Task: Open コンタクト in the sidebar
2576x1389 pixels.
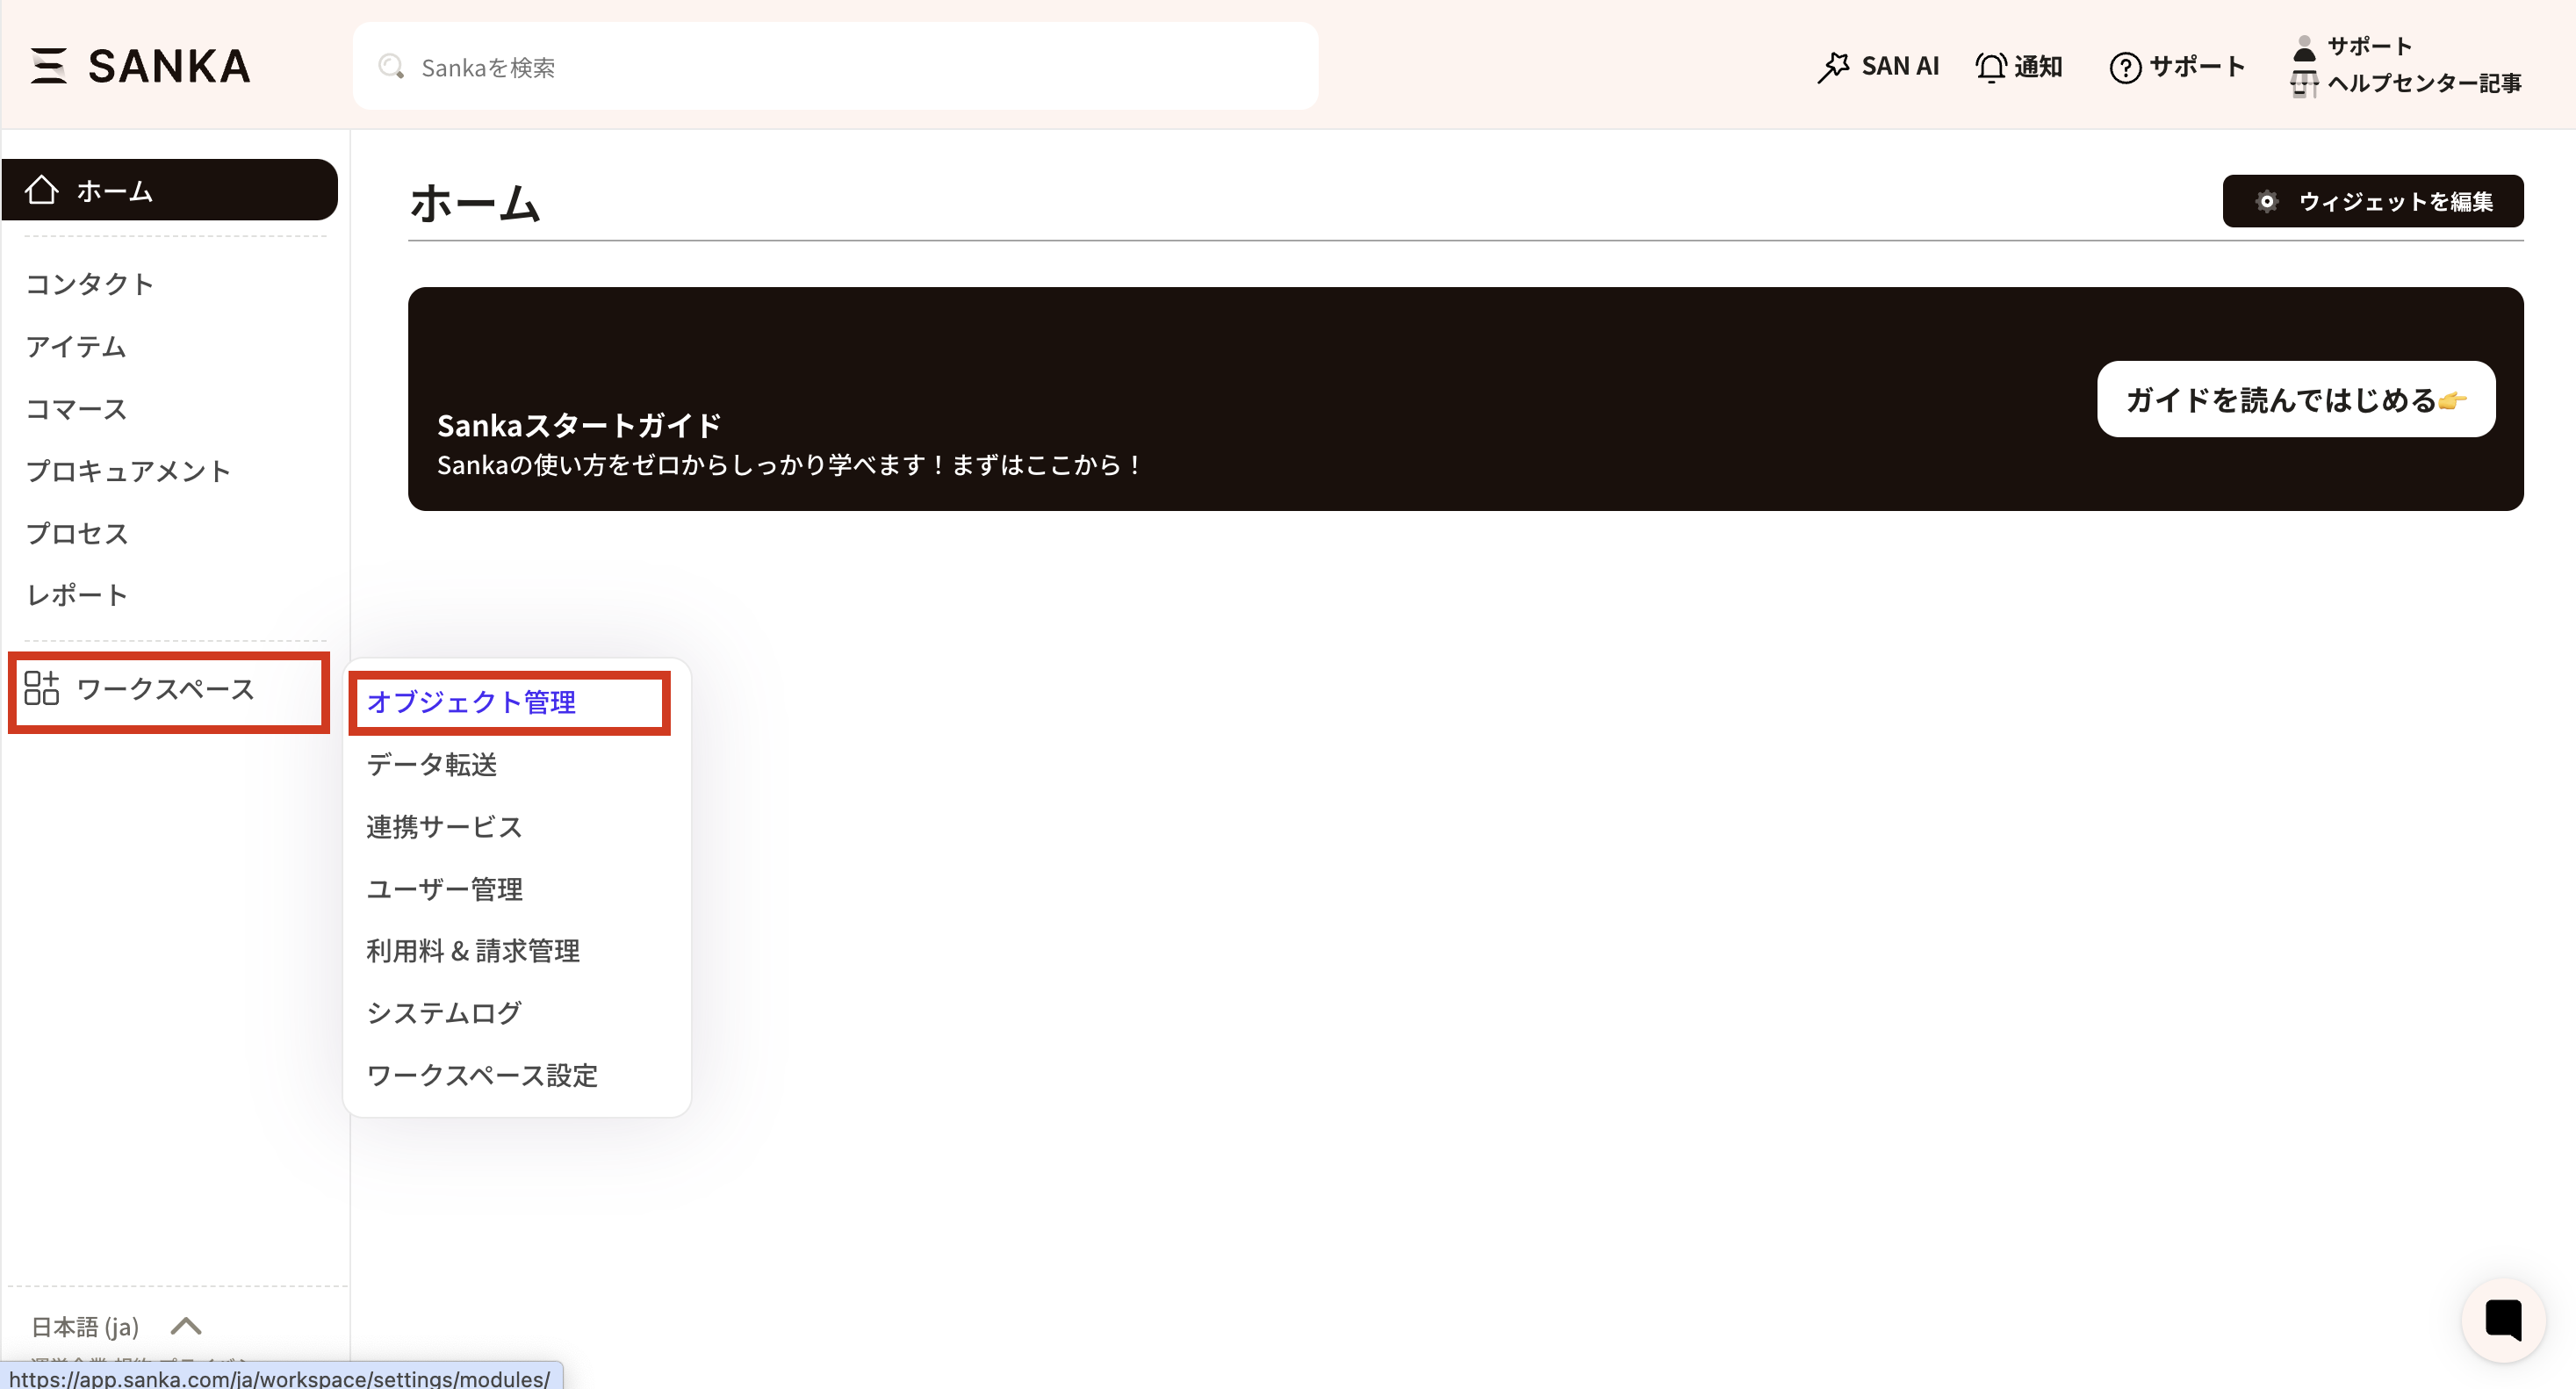Action: (89, 284)
